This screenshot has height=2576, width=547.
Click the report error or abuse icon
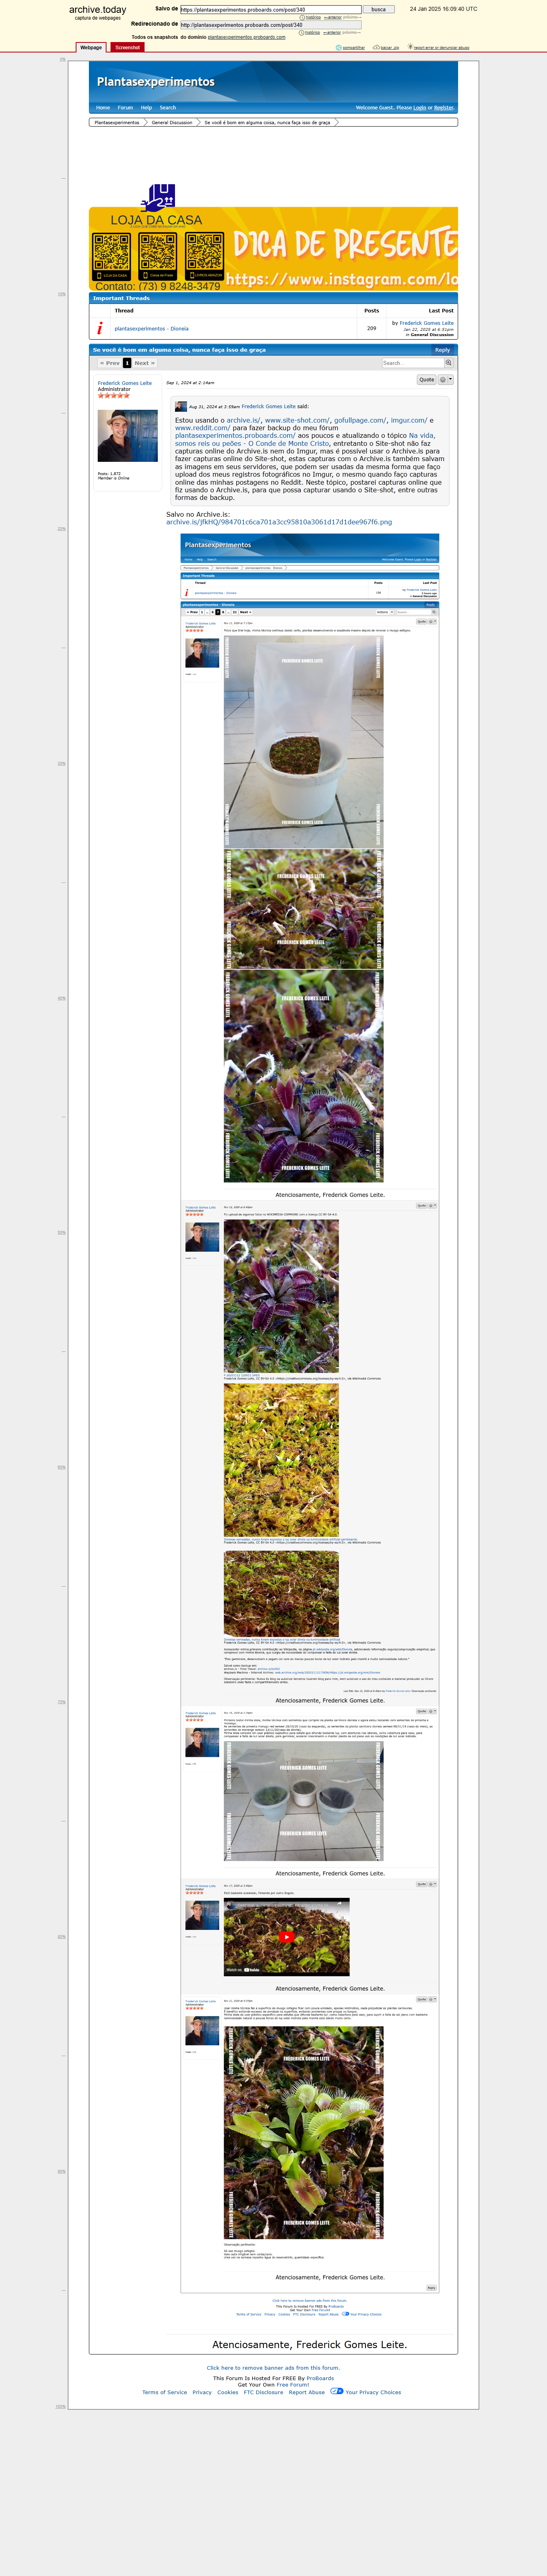tap(410, 47)
